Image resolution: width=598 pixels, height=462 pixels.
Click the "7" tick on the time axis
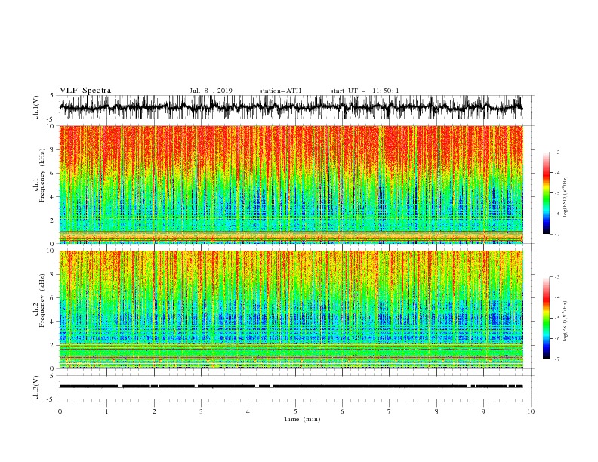coord(390,411)
